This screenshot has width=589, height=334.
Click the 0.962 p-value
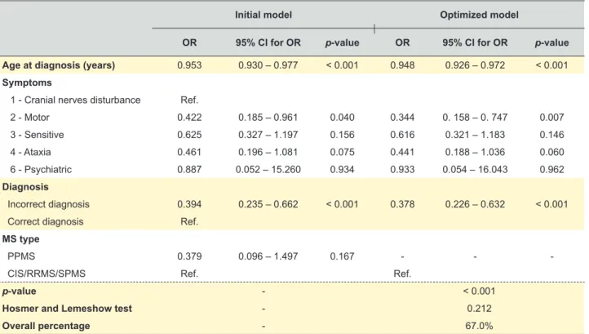point(551,169)
